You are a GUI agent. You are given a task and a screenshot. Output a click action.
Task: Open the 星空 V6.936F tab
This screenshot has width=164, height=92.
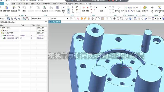click(58, 4)
